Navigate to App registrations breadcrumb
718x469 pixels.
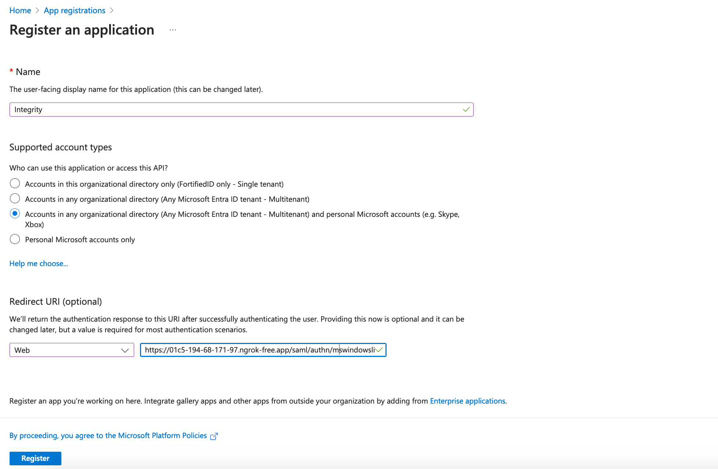pos(75,11)
